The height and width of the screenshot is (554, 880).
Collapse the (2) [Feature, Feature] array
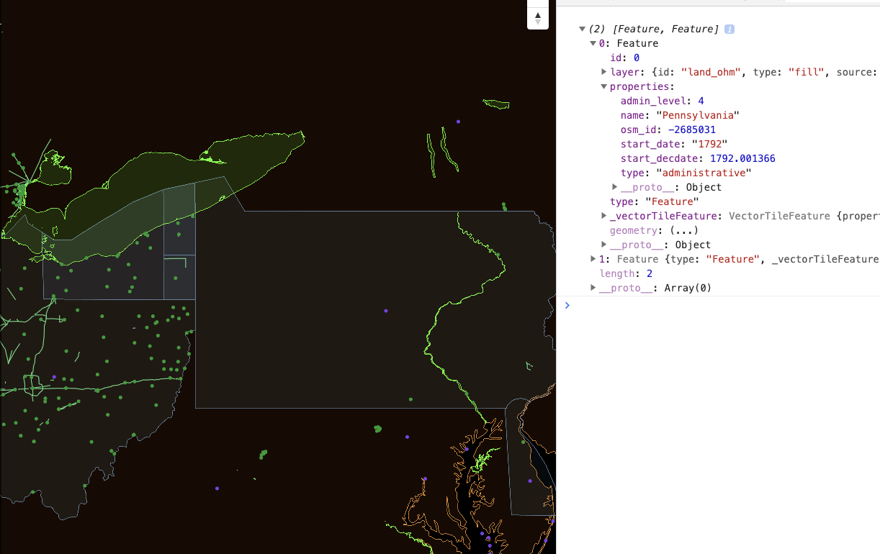(582, 29)
